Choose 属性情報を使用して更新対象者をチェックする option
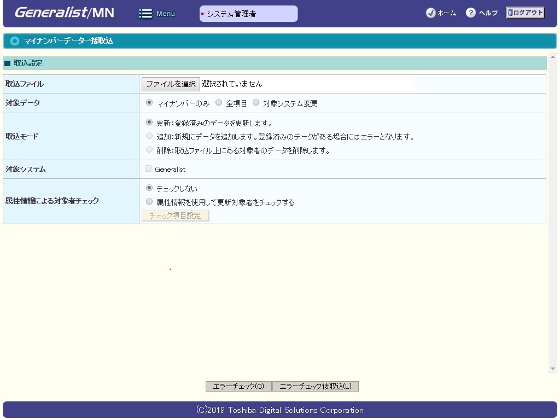This screenshot has height=420, width=560. tap(149, 202)
